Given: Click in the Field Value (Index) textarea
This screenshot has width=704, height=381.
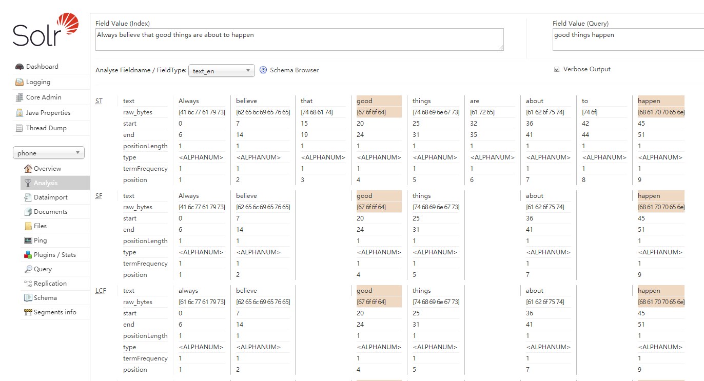Looking at the screenshot, I should click(299, 39).
